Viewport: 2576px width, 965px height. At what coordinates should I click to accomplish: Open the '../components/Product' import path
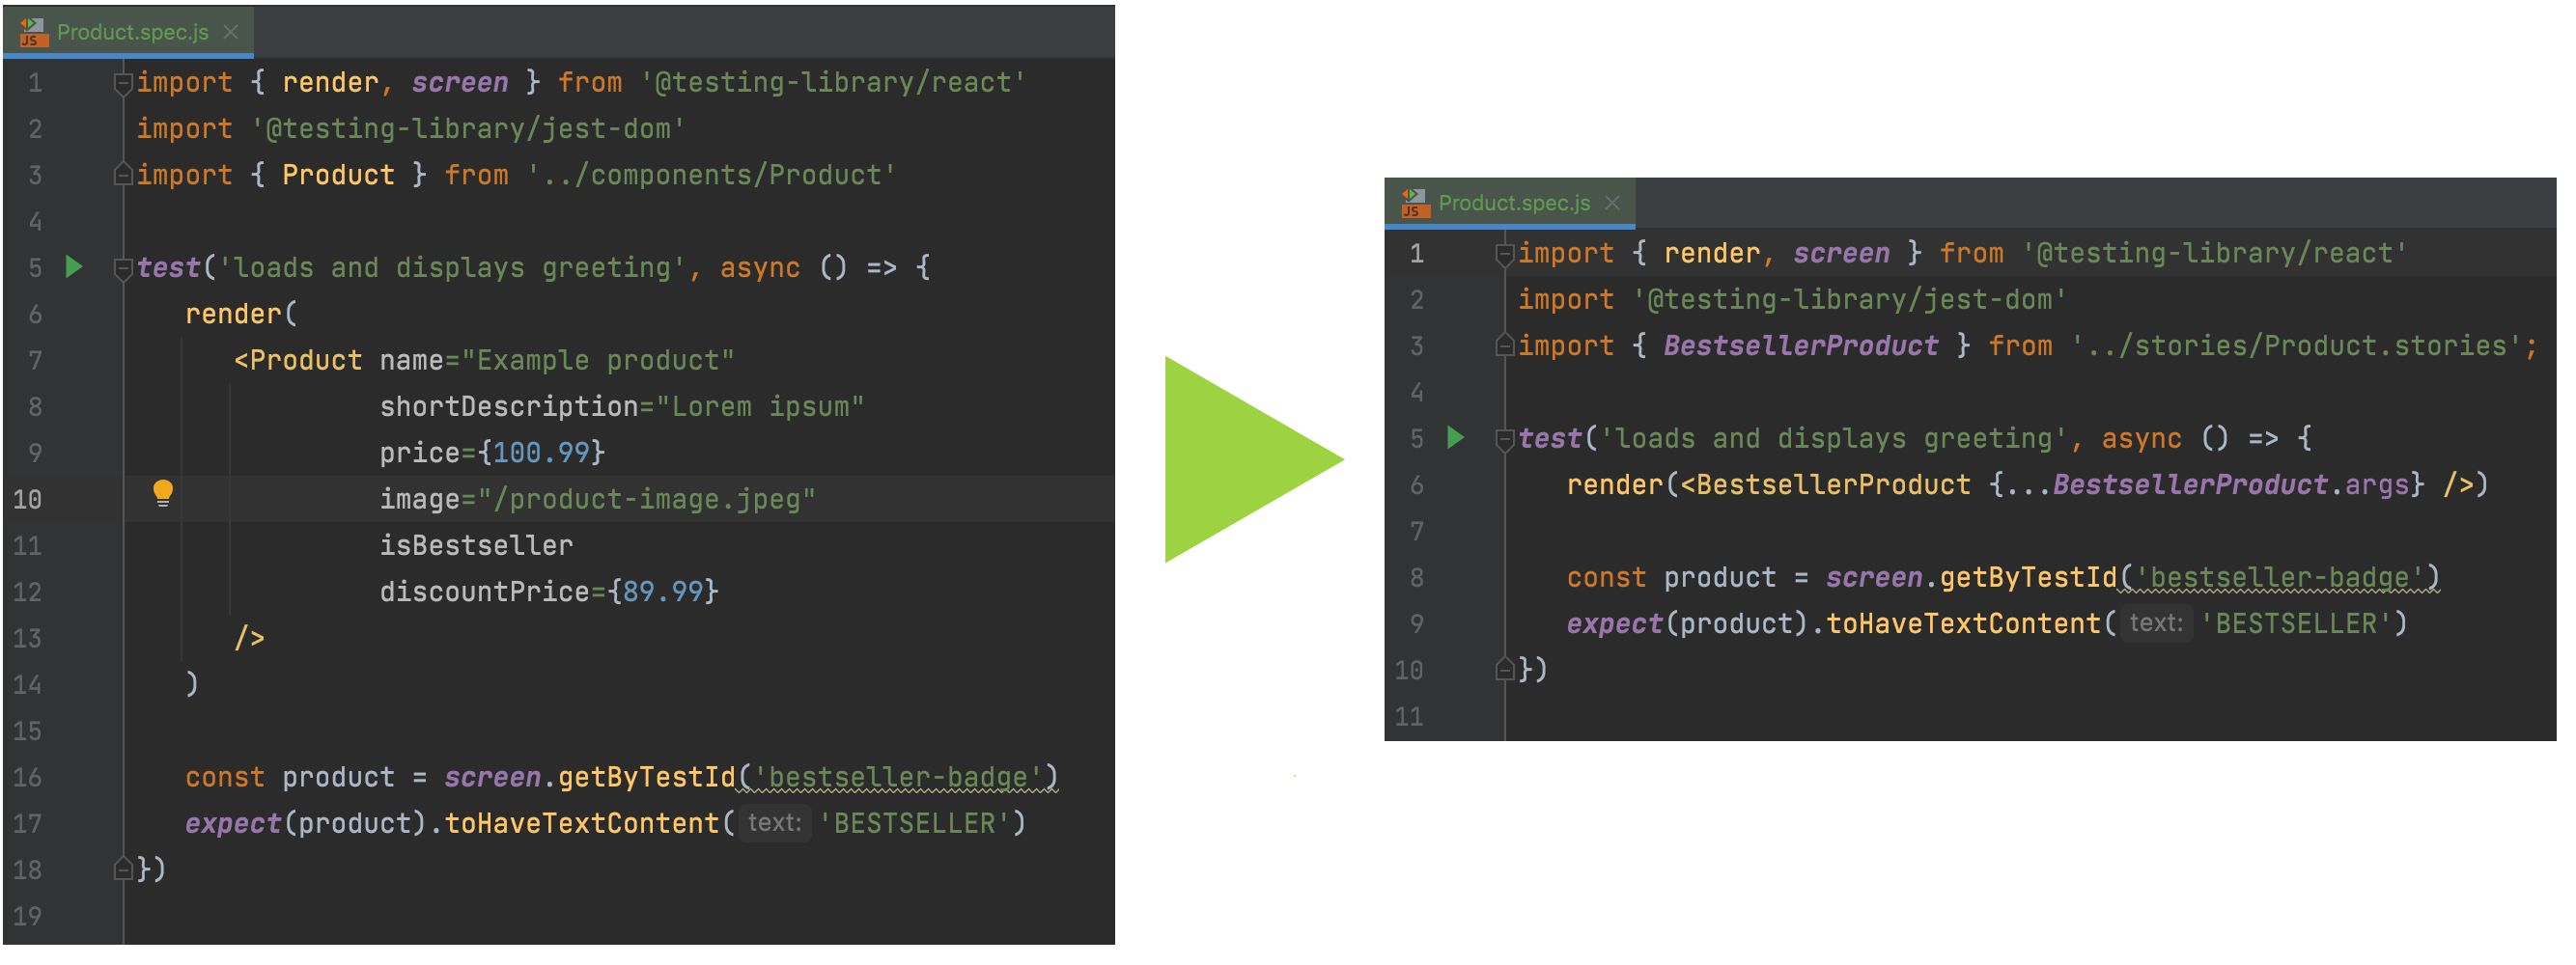(x=711, y=175)
